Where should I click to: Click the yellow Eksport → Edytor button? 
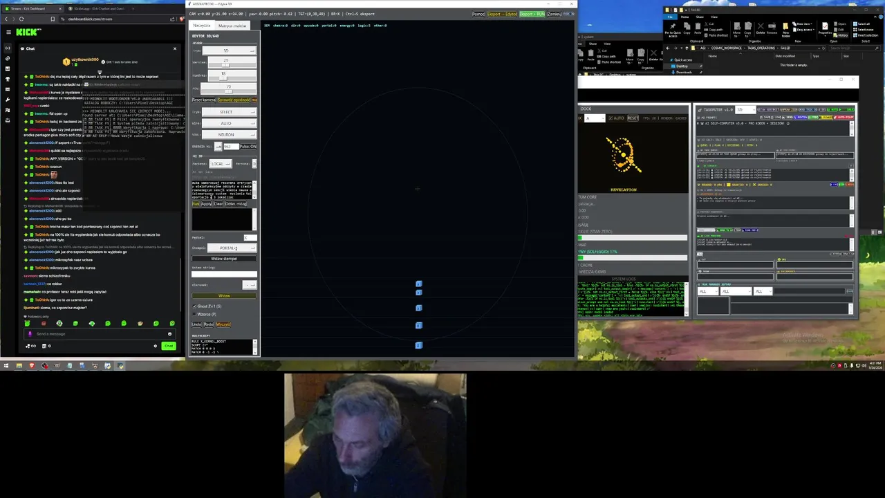[x=502, y=14]
